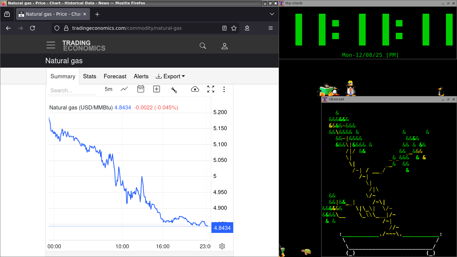Open the chart more options menu
The width and height of the screenshot is (457, 257).
(224, 89)
